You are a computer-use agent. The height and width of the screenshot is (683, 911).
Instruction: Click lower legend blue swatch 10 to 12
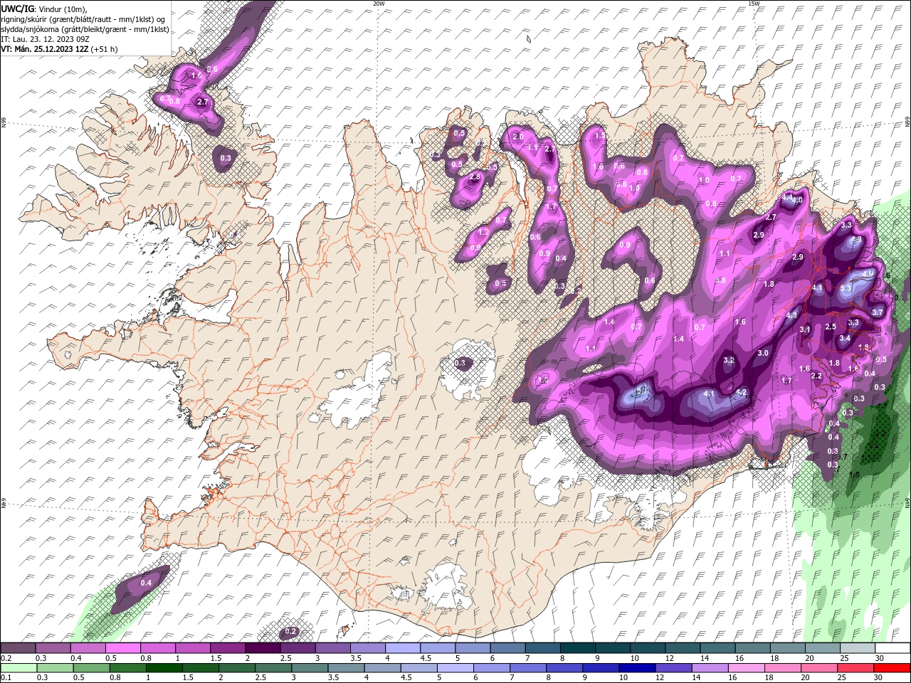(636, 667)
